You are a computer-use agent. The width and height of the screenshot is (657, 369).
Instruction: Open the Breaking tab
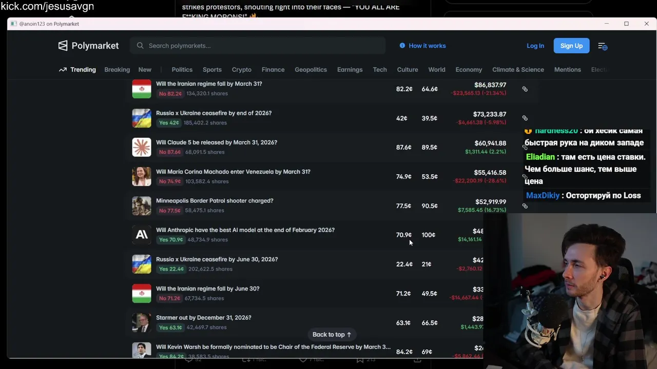pos(117,70)
